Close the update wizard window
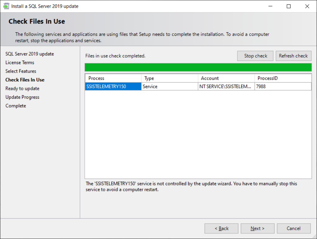The image size is (317, 239). click(307, 6)
